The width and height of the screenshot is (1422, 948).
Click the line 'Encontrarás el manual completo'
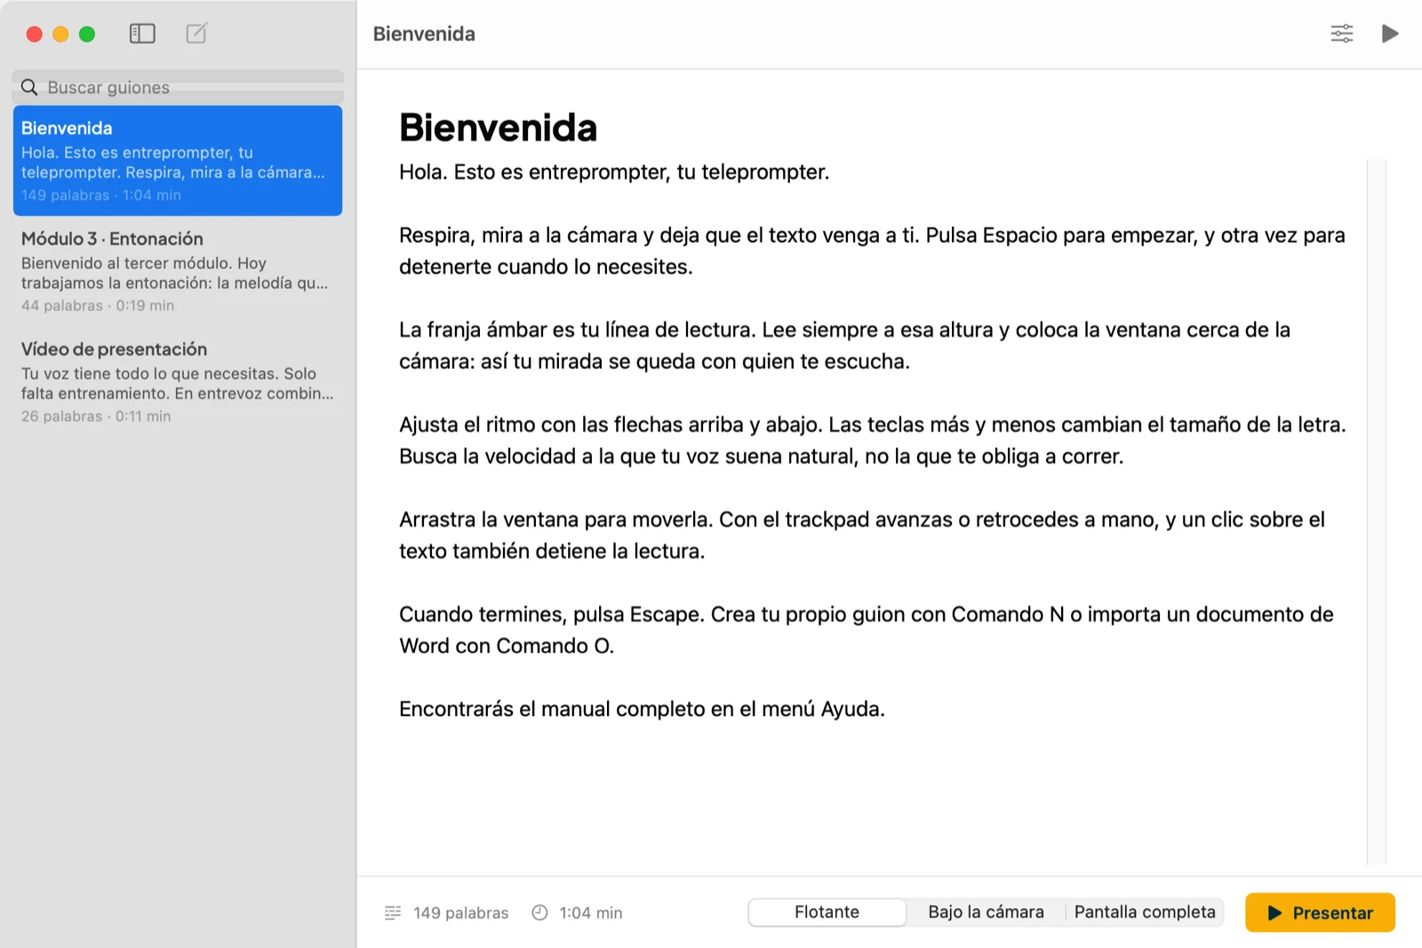click(x=642, y=710)
